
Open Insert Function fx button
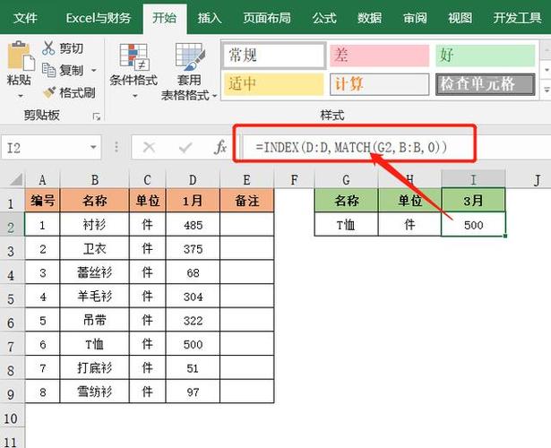coord(220,148)
